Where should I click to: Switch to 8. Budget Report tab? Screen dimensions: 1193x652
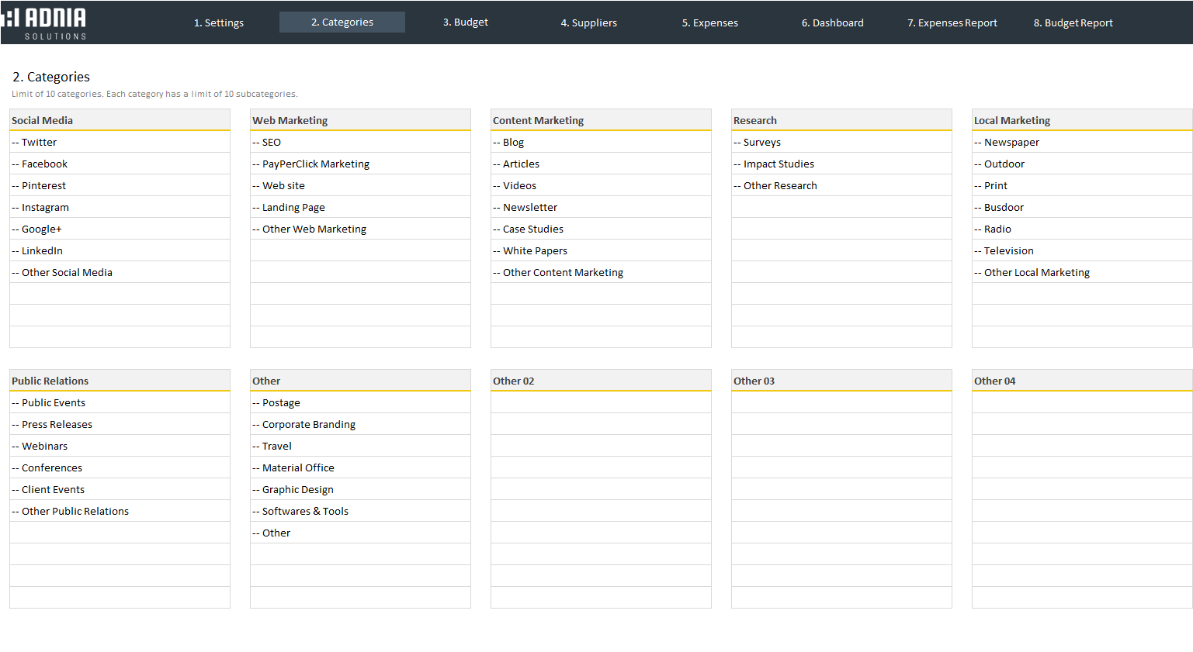[x=1073, y=22]
